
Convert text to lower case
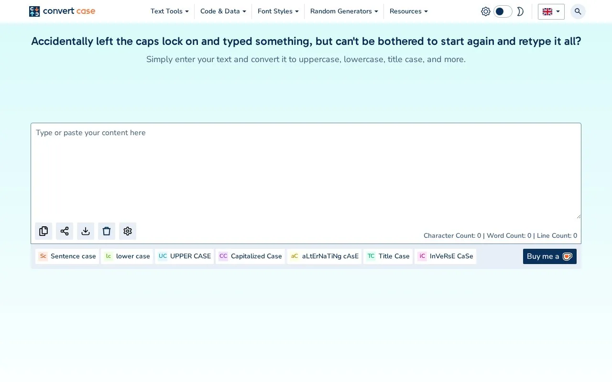(x=127, y=256)
